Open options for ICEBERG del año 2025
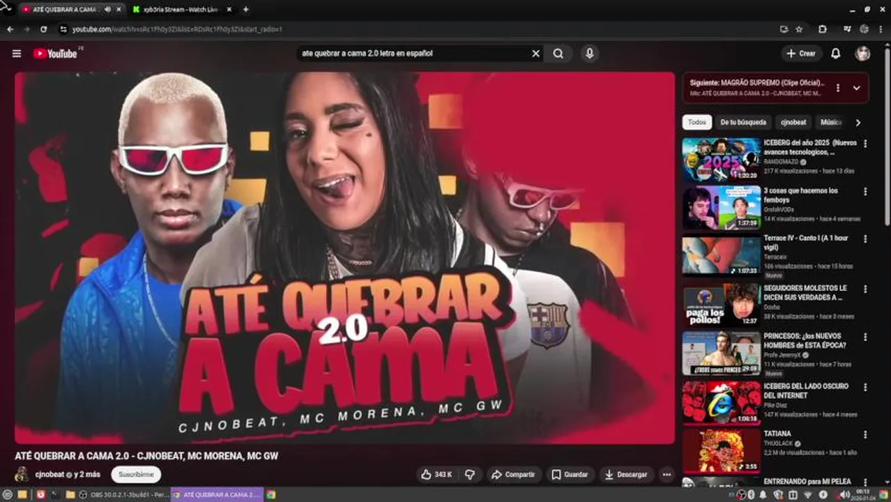Viewport: 891px width, 502px height. (865, 144)
